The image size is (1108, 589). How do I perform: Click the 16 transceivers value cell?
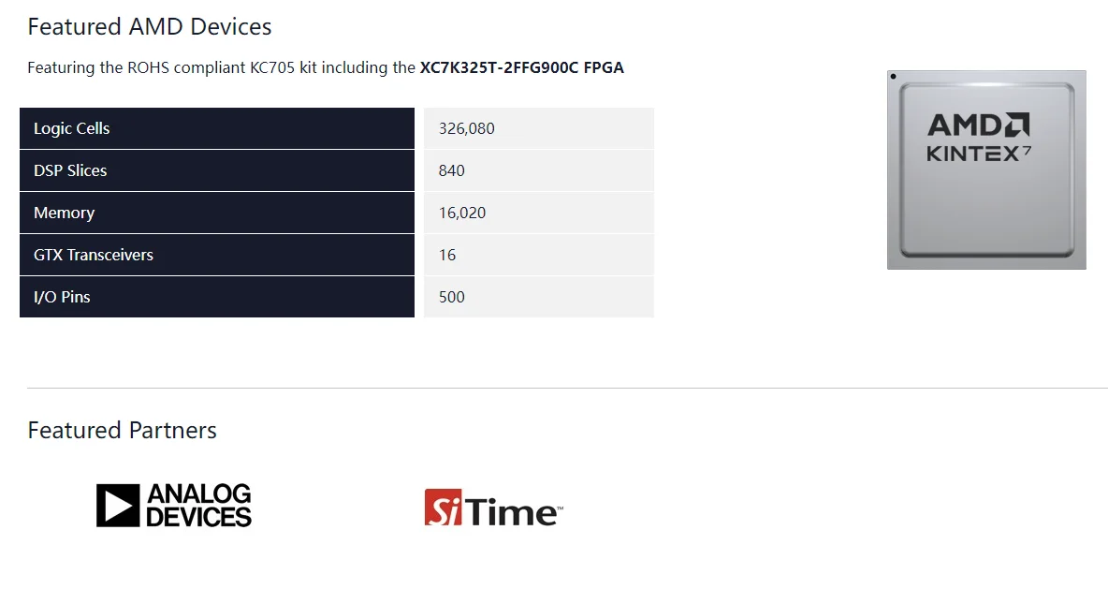pos(538,255)
